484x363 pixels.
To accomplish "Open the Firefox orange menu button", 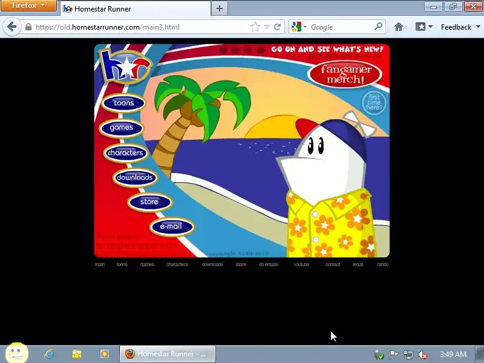I will click(x=28, y=5).
